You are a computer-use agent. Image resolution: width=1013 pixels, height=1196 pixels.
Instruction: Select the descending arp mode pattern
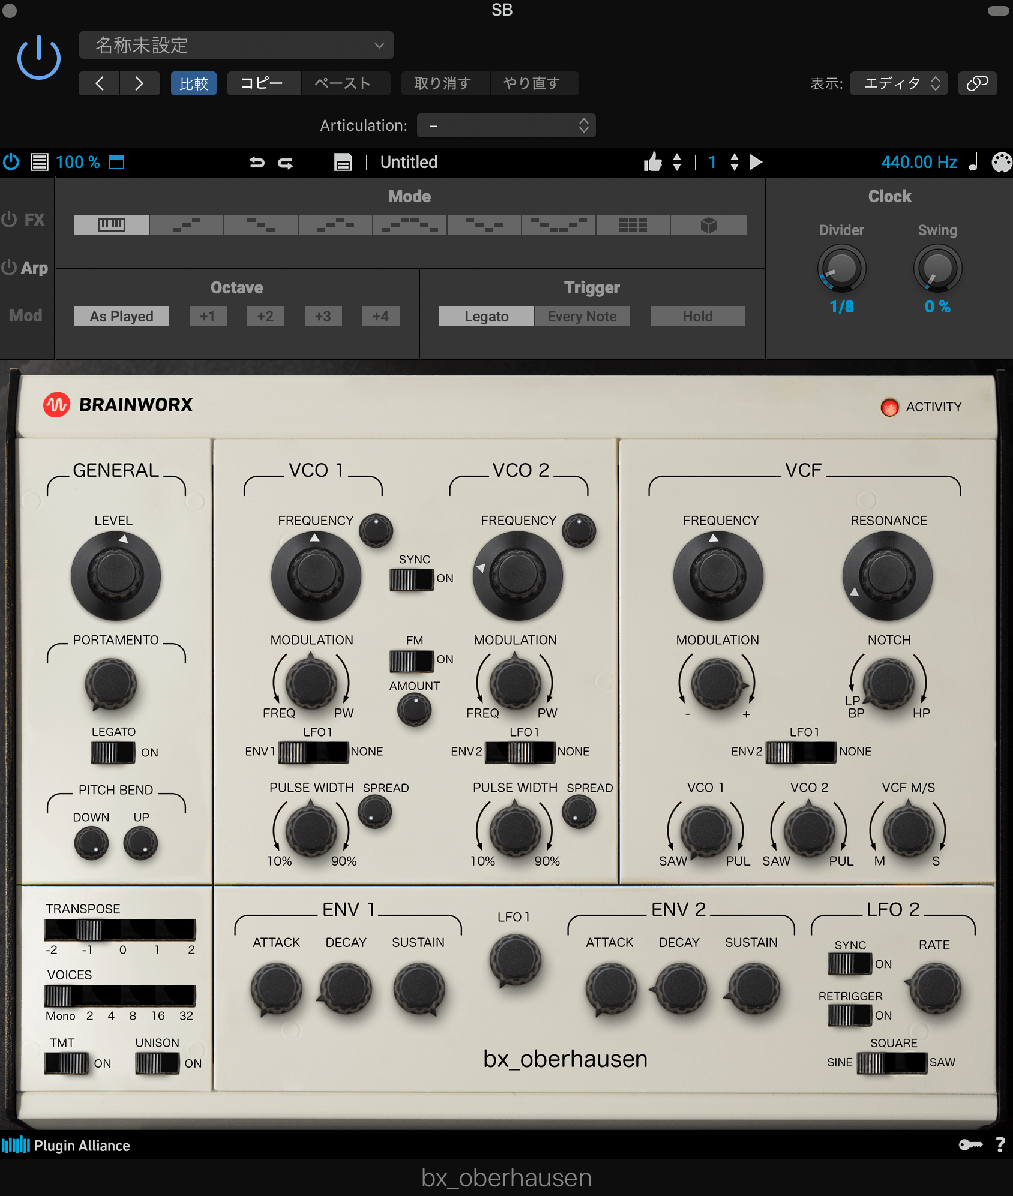pos(260,225)
